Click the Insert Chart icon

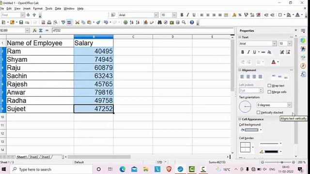pyautogui.click(x=146, y=22)
